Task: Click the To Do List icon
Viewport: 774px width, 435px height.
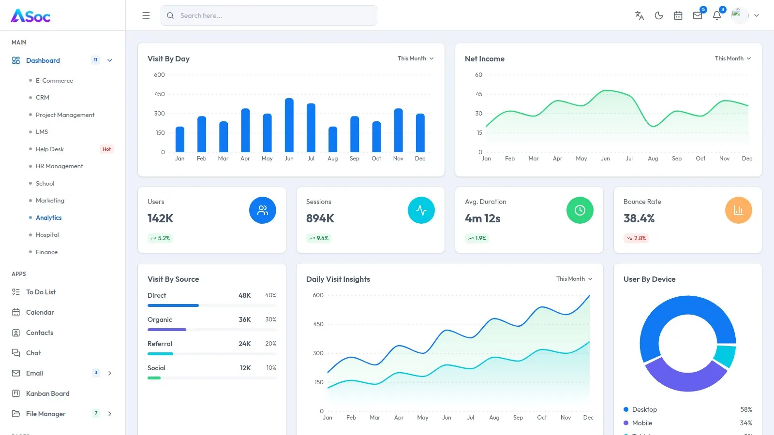Action: coord(16,292)
